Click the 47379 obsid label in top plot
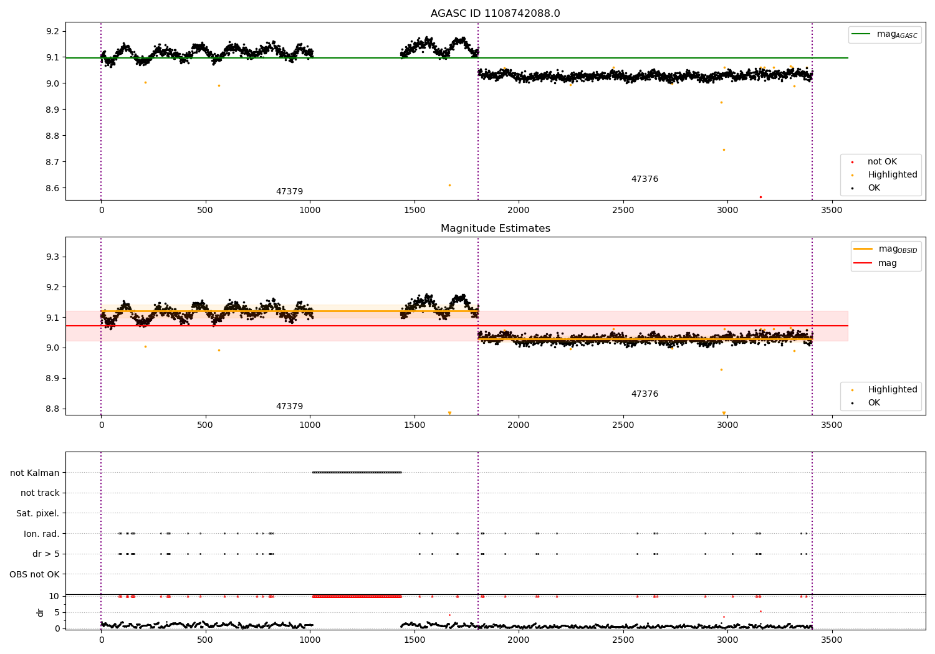Screen dimensions: 935x654 click(x=289, y=192)
